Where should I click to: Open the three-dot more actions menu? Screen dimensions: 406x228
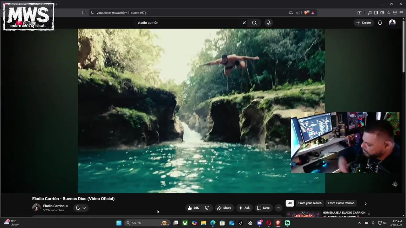[278, 208]
